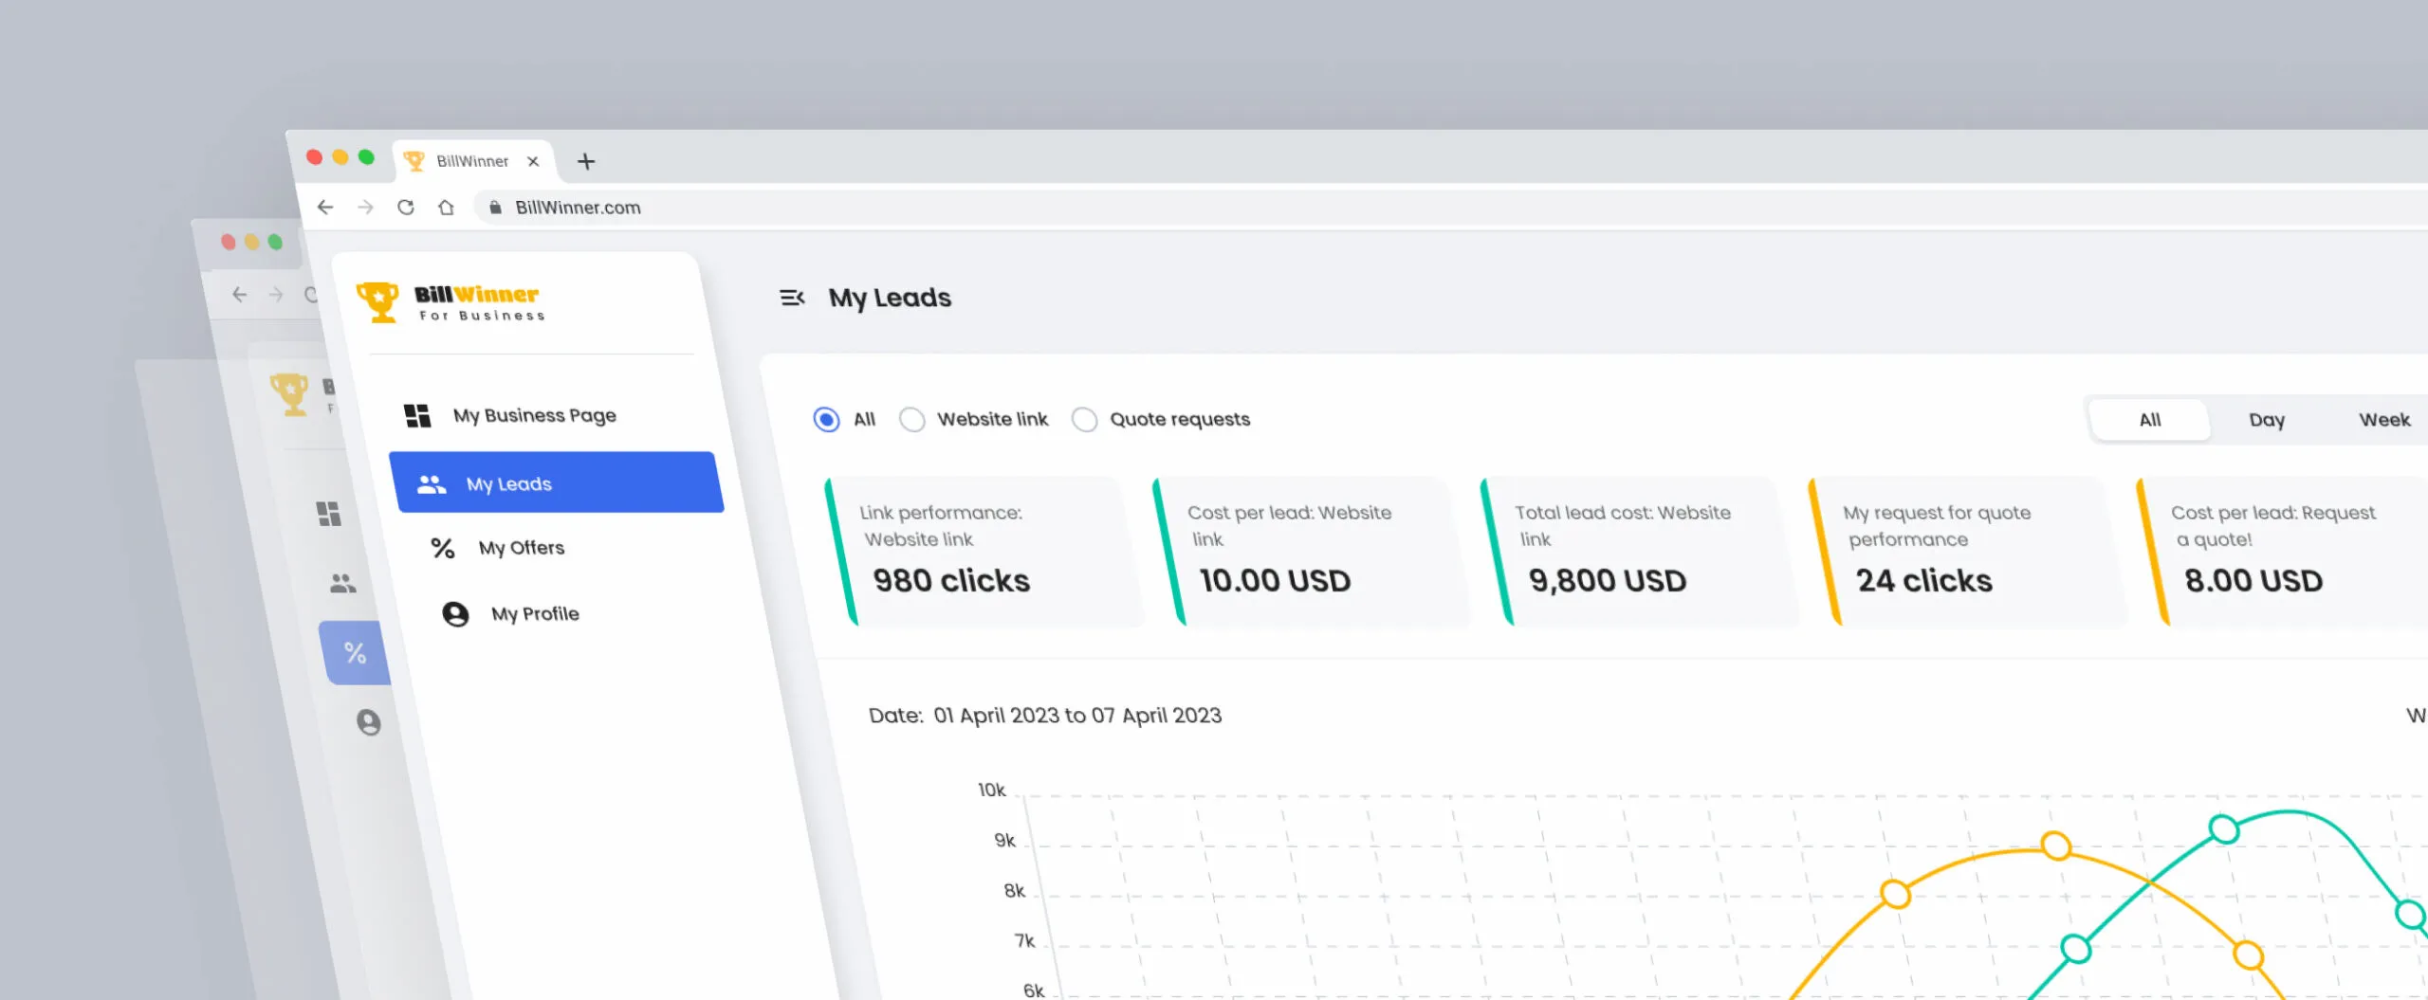Open My Business Page in sidebar

pos(534,415)
